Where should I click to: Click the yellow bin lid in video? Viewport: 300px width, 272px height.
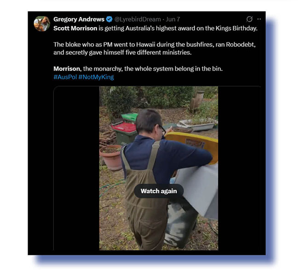(192, 145)
